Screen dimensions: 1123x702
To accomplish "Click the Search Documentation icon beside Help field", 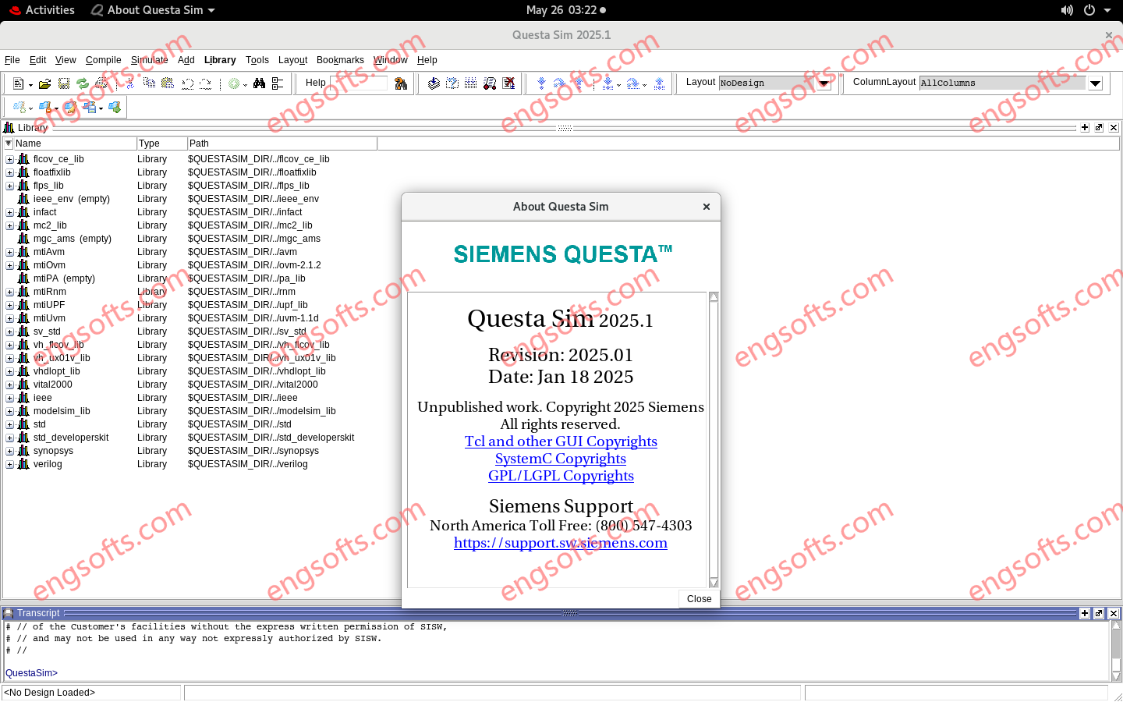I will click(401, 83).
